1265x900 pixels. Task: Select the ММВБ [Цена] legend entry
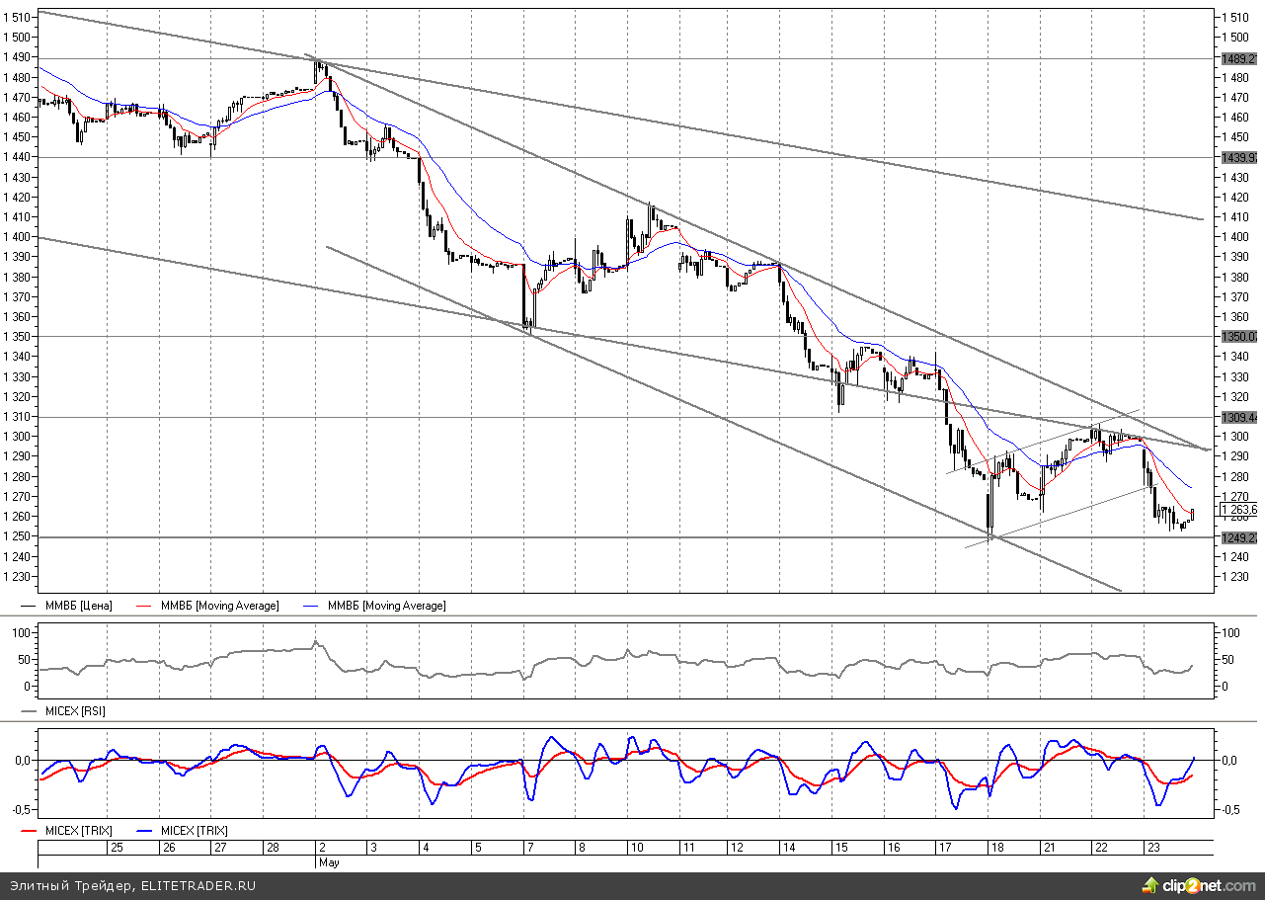(x=78, y=606)
